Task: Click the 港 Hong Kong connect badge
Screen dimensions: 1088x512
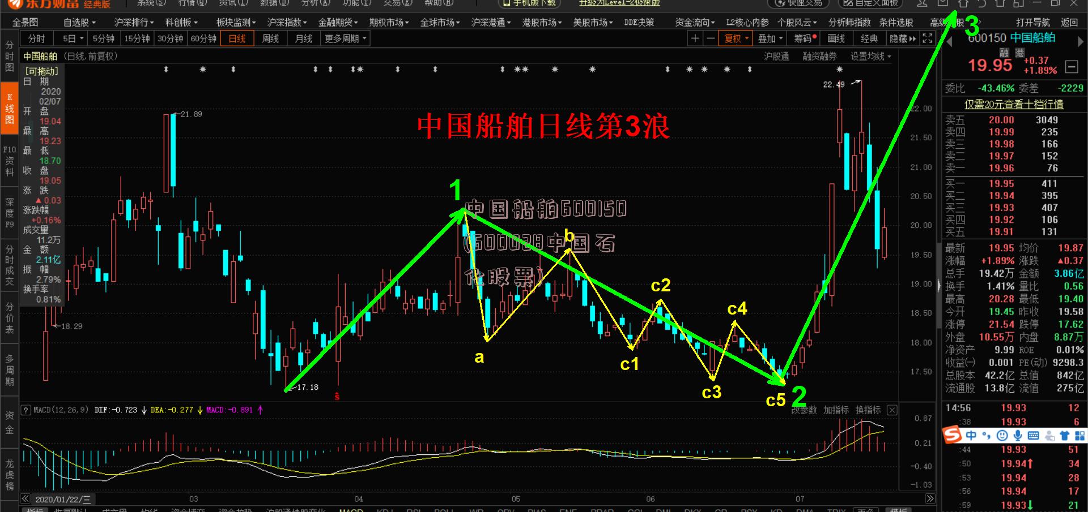Action: [1019, 53]
